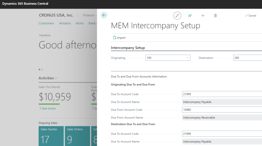Viewport: 262px width, 146px height.
Task: Expand the Finance menu dropdown
Action: coord(90,15)
